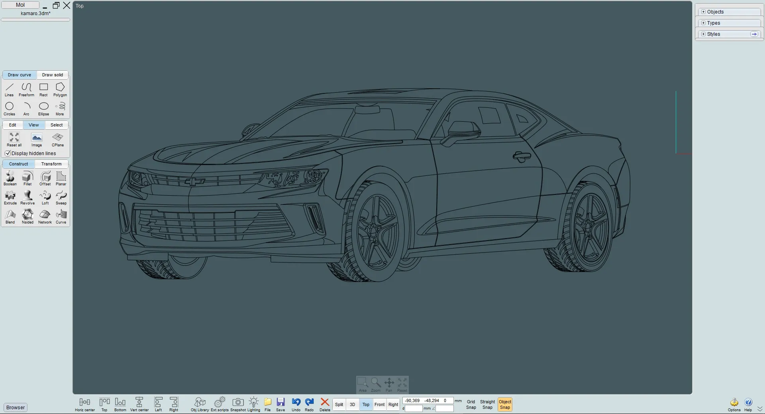This screenshot has width=765, height=414.
Task: Take a Snapshot with camera icon
Action: 238,404
